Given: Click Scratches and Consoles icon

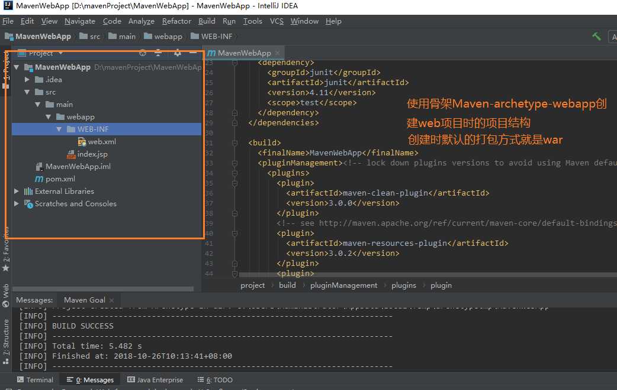Looking at the screenshot, I should click(x=28, y=204).
